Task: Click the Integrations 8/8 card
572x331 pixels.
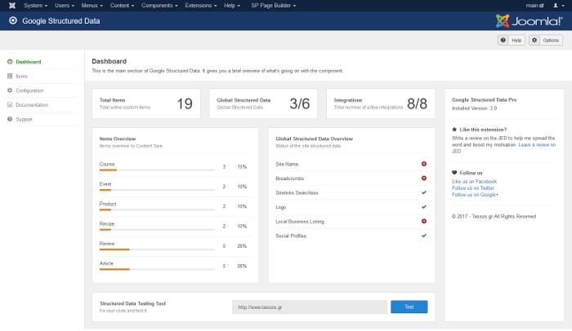Action: 381,104
